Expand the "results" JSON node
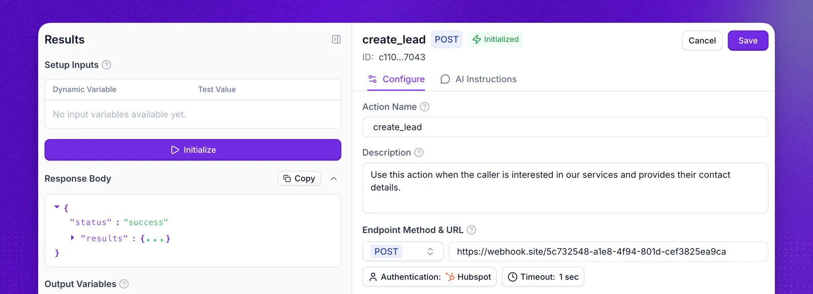Viewport: 813px width, 294px height. 73,238
